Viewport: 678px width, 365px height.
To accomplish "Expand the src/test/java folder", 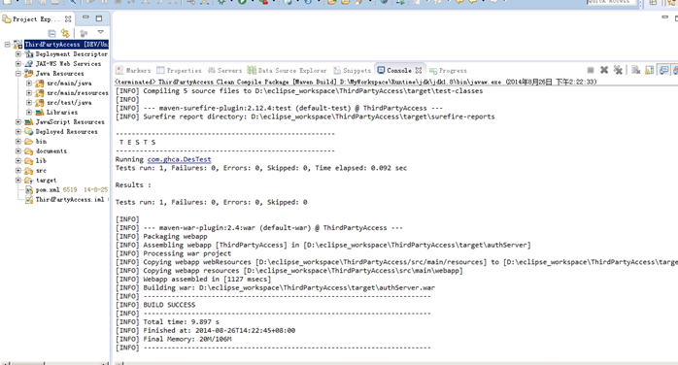I will point(29,102).
